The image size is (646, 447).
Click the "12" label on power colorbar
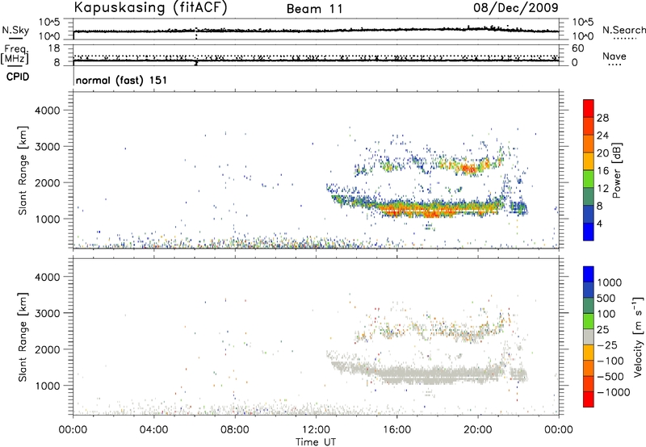click(602, 189)
